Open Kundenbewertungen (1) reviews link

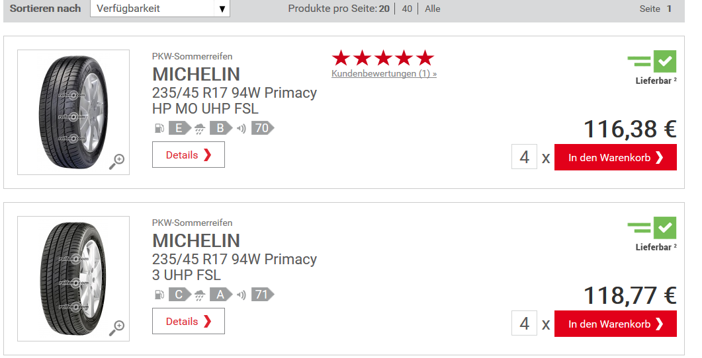[x=384, y=74]
